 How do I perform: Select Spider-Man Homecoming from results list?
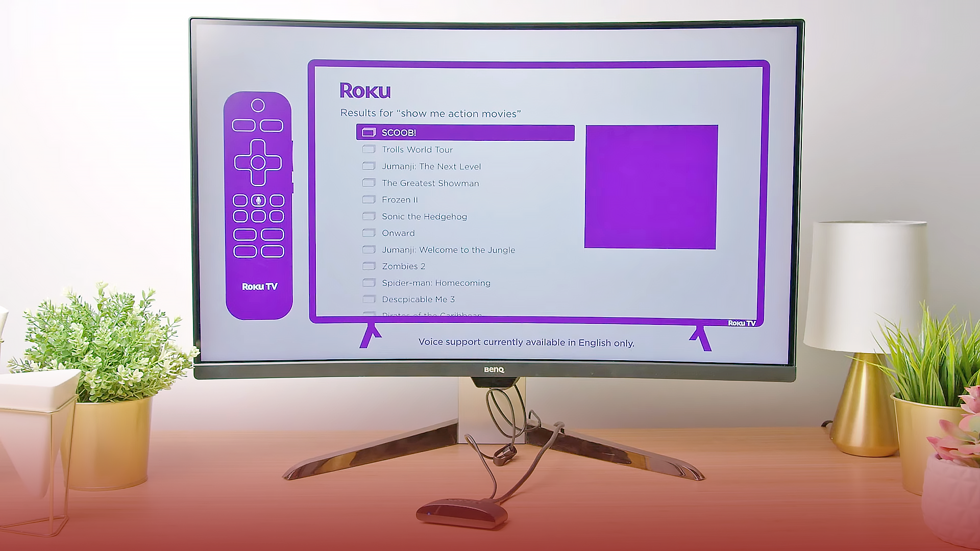pos(435,283)
